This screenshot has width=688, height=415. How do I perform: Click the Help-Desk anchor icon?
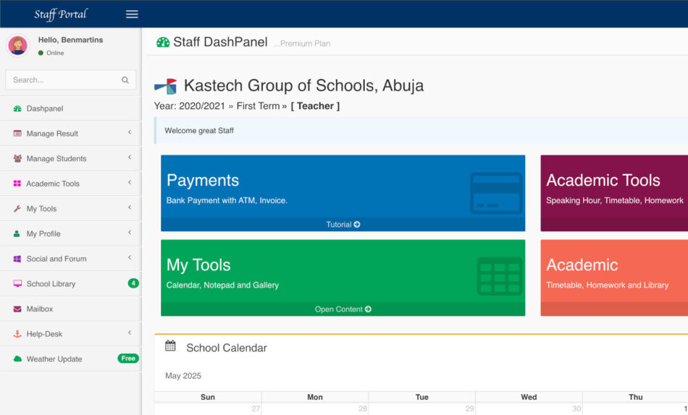pos(17,334)
